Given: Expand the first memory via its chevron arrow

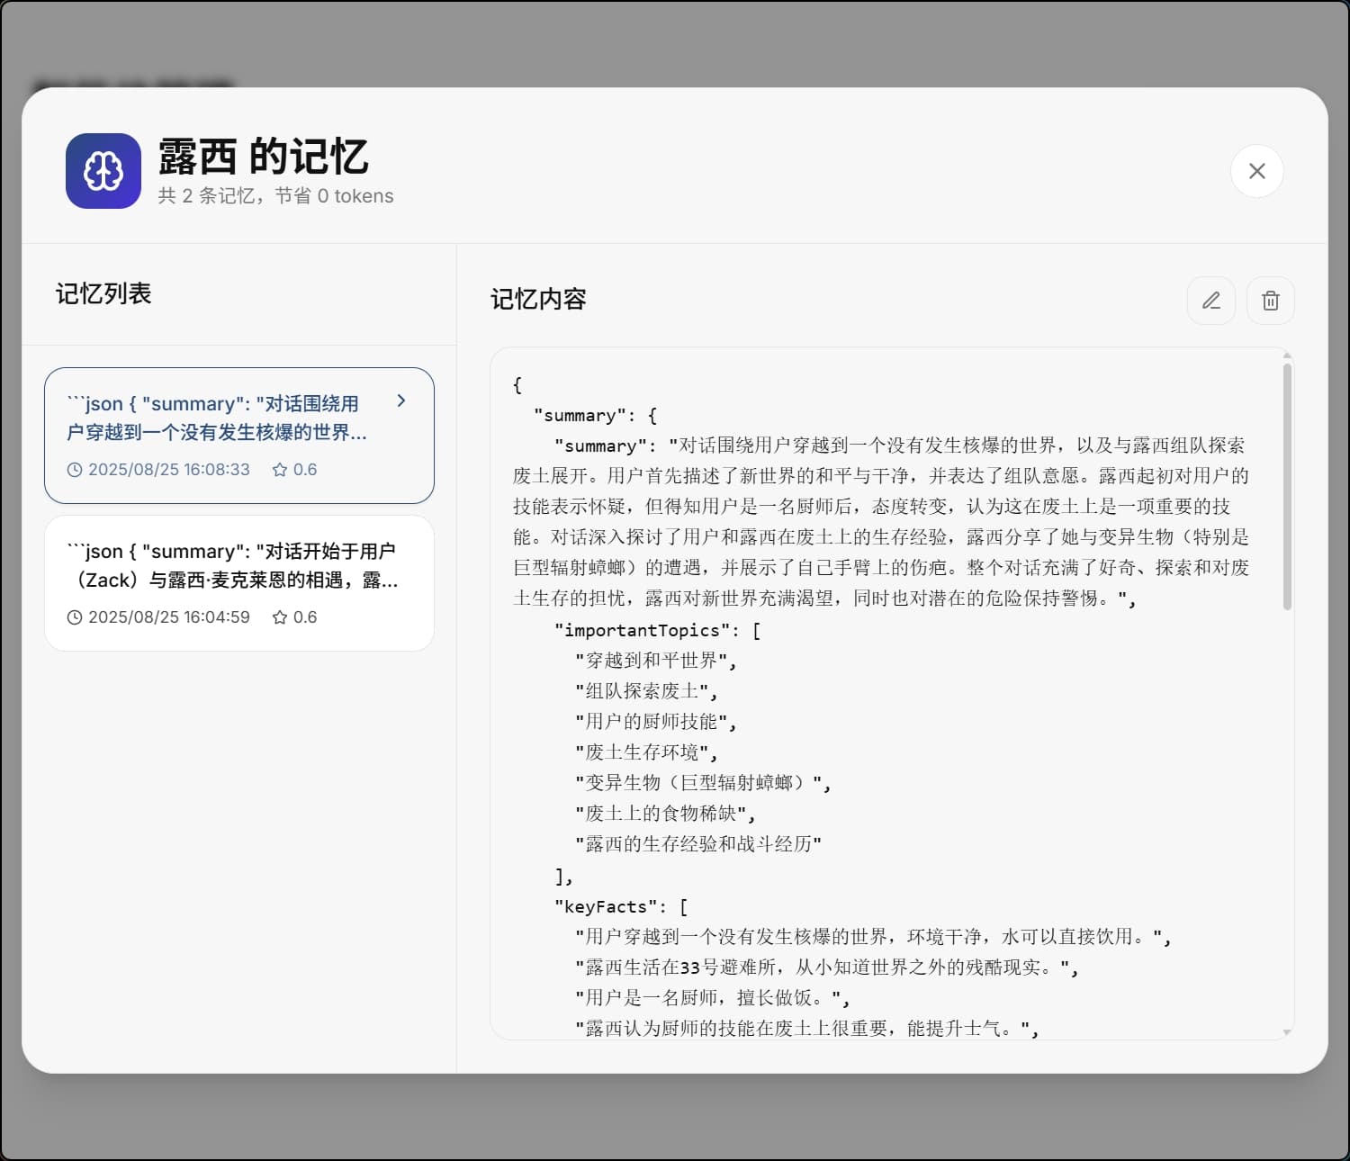Looking at the screenshot, I should [402, 401].
